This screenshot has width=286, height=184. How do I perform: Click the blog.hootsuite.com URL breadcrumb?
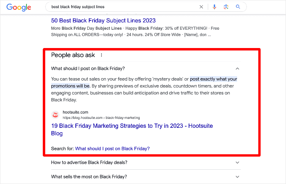click(x=101, y=118)
